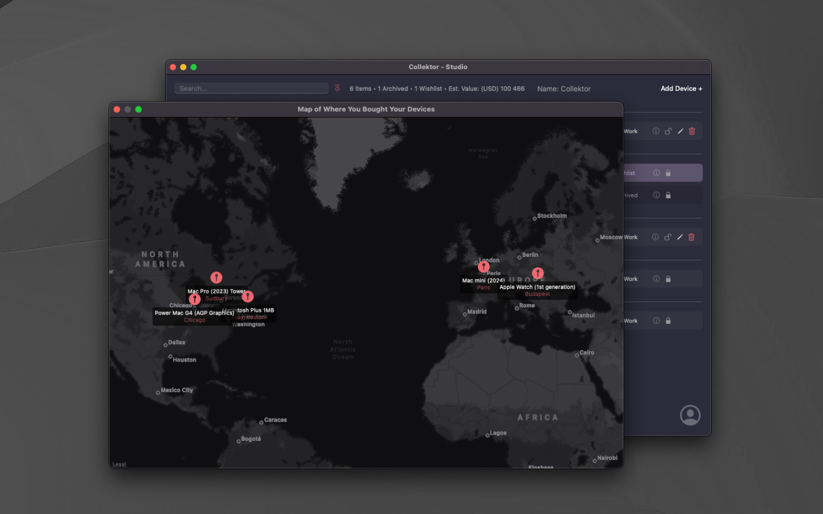
Task: Click the Stockholm city label on map
Action: pos(552,216)
